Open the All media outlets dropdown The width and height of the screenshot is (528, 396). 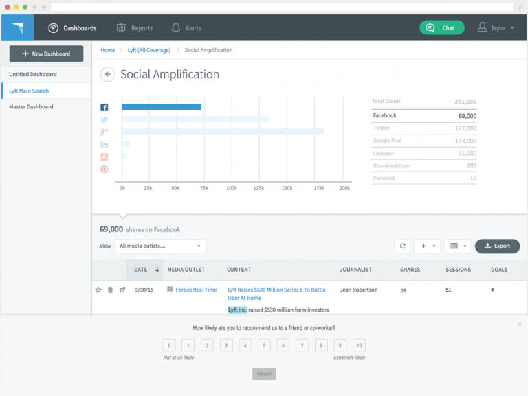pos(161,246)
